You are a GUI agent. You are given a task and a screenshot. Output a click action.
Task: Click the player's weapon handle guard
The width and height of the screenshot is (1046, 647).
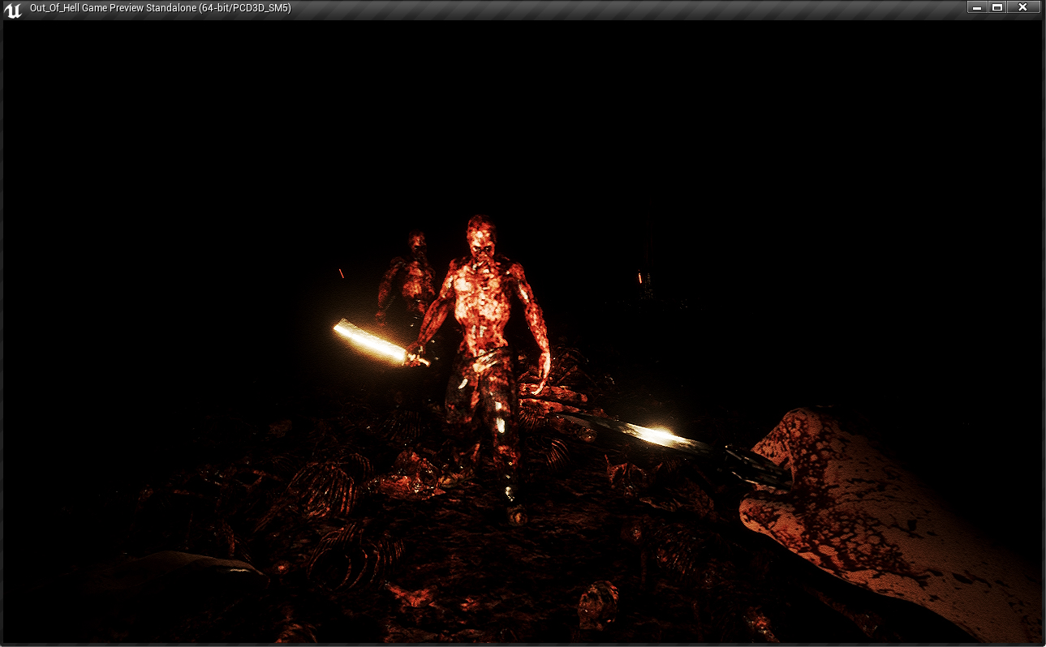point(753,468)
